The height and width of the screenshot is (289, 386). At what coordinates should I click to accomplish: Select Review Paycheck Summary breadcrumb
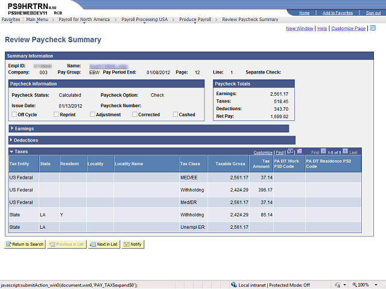(250, 19)
